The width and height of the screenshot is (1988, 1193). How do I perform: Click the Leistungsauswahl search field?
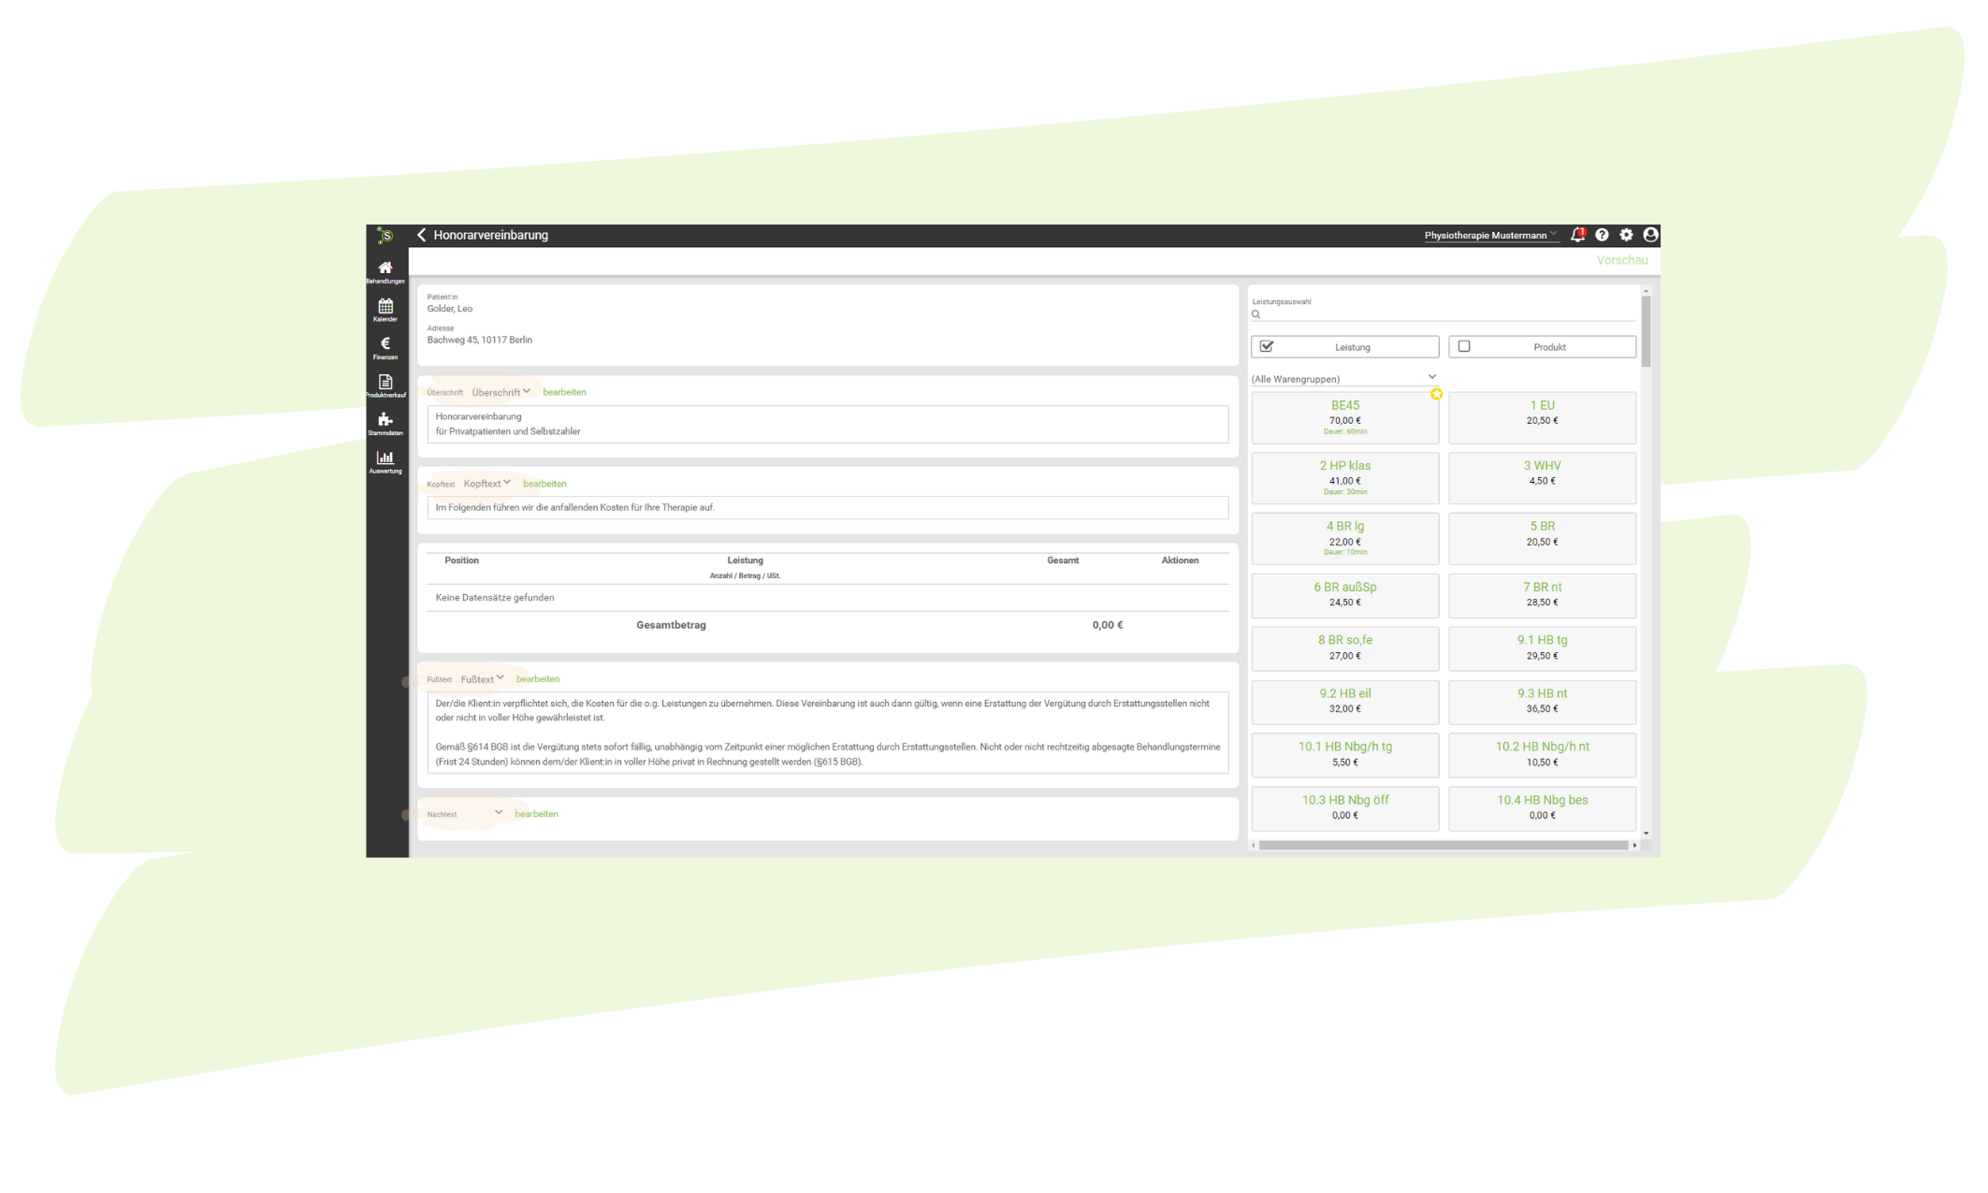point(1445,314)
